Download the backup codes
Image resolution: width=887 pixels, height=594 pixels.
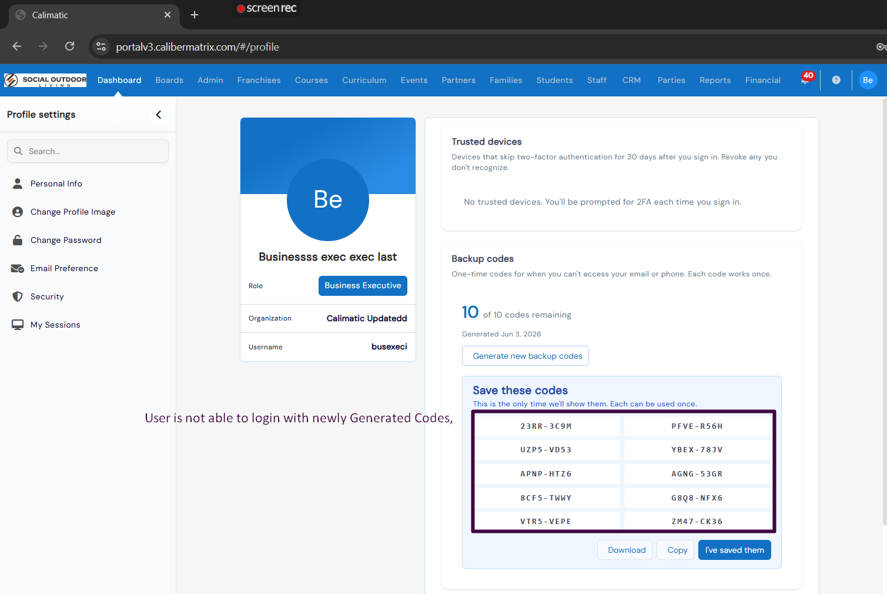625,550
